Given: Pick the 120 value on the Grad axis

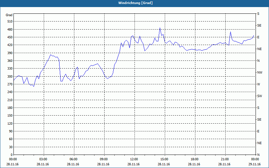Looking at the screenshot, I should point(10,123).
